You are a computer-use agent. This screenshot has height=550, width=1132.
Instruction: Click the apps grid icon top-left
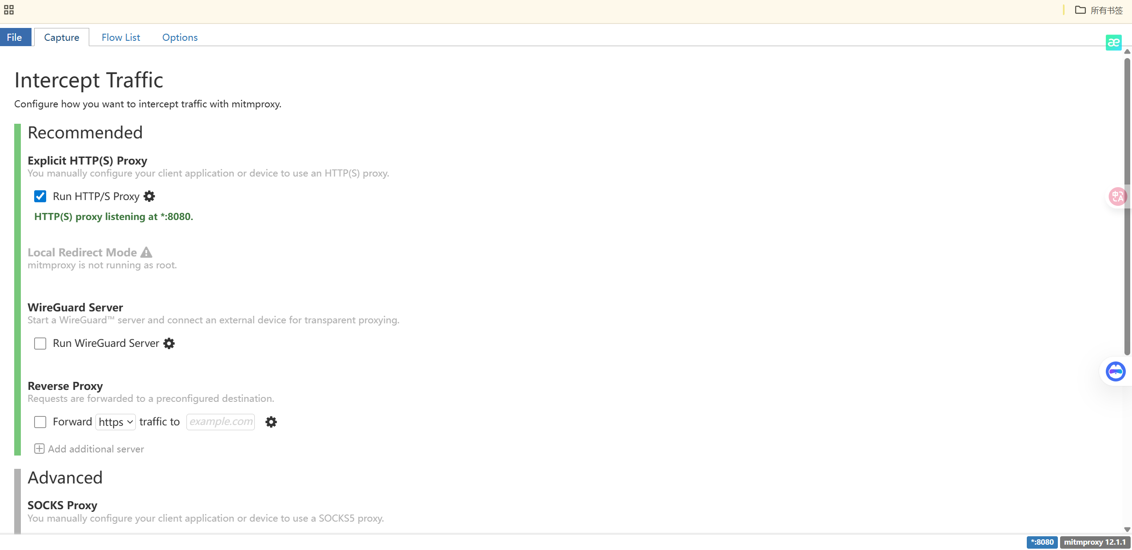[9, 10]
